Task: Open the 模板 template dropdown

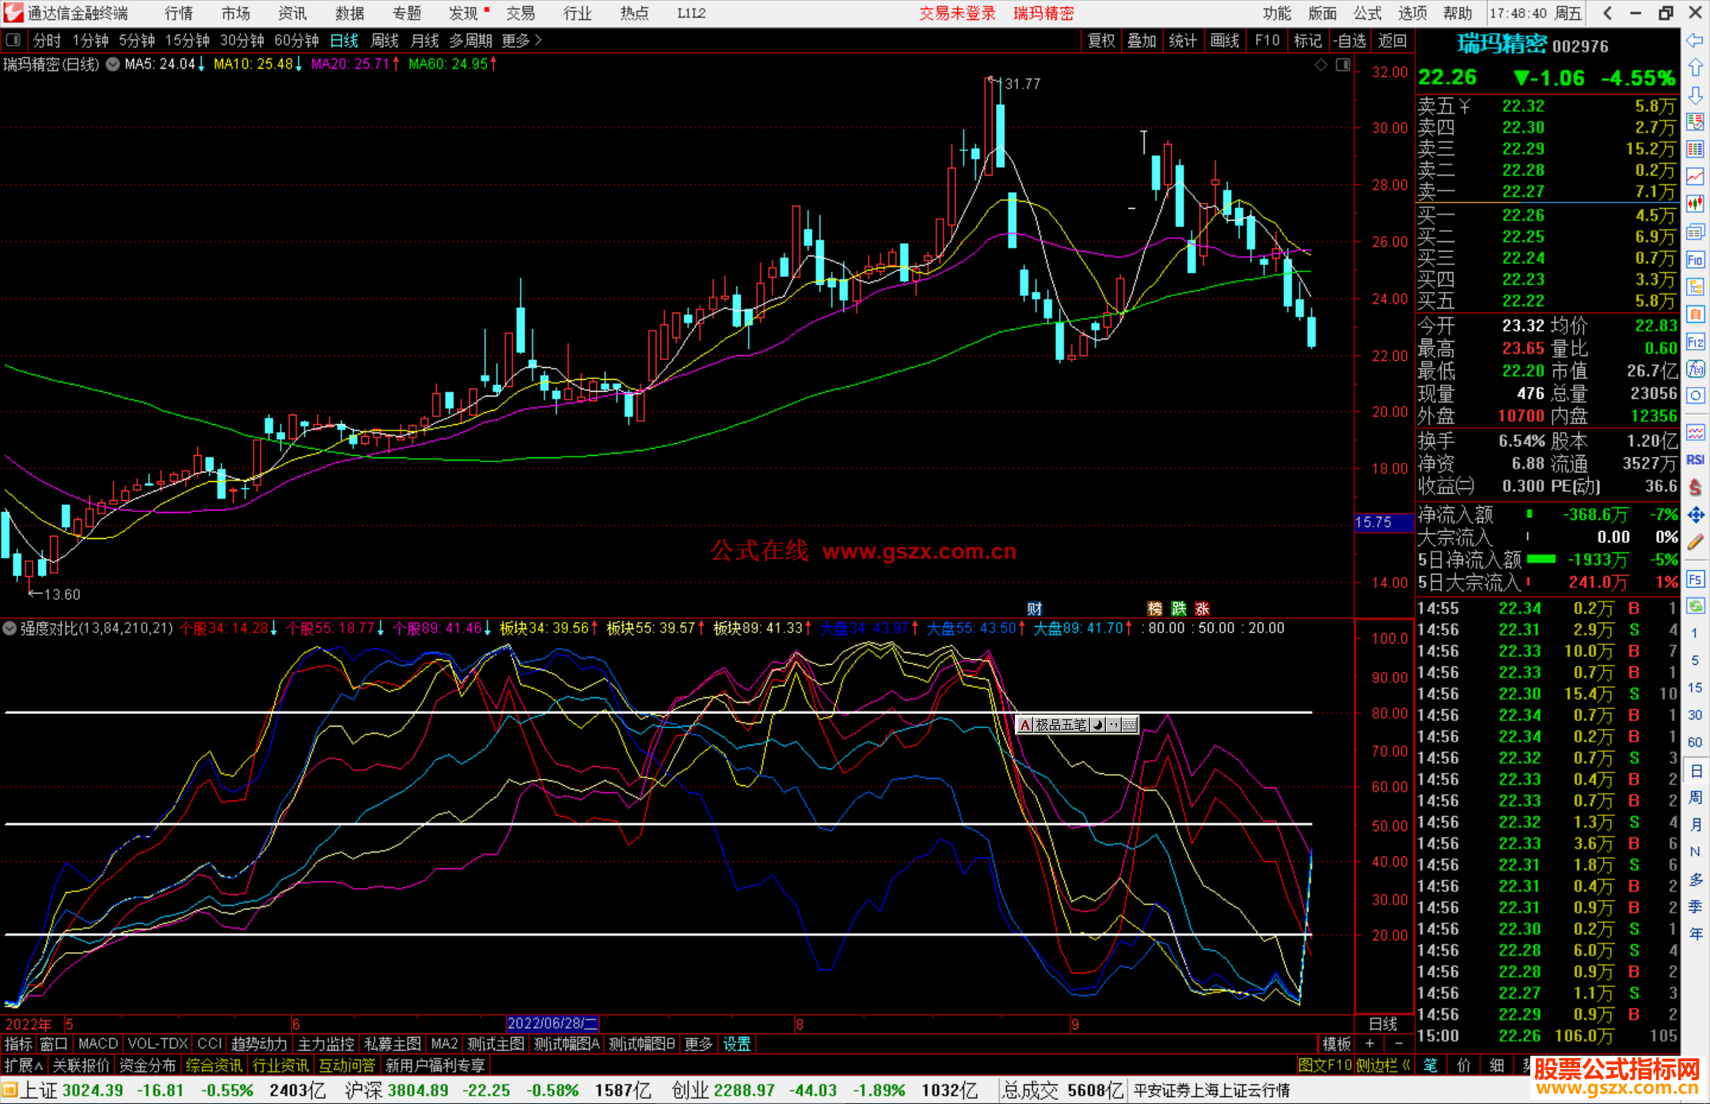Action: pyautogui.click(x=1336, y=1044)
